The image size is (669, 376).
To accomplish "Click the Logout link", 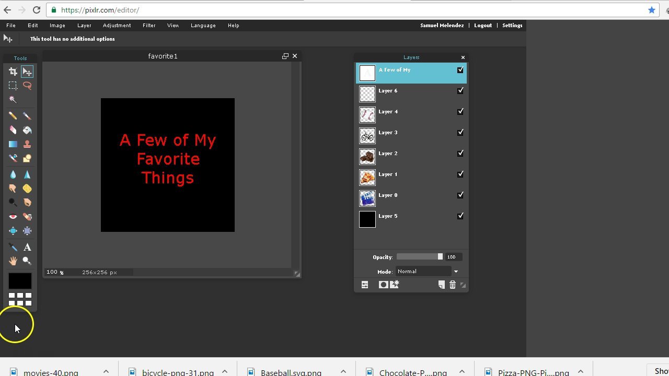I will click(x=482, y=26).
